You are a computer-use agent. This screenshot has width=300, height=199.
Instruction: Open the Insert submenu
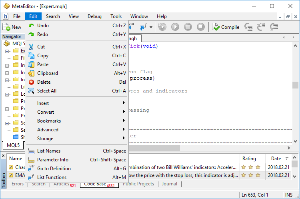pos(76,103)
